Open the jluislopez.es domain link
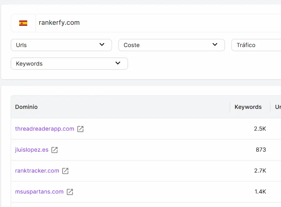281x207 pixels. tap(32, 150)
